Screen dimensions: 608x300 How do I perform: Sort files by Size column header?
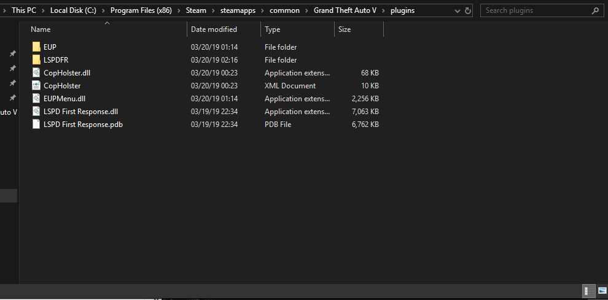pos(345,29)
